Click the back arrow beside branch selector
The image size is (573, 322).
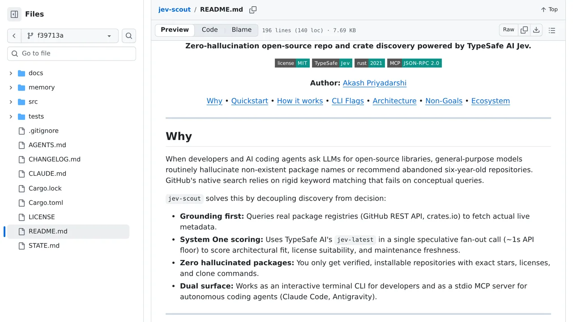tap(14, 36)
